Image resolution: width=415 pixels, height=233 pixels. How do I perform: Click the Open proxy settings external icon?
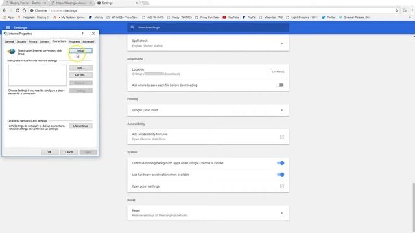pos(282,186)
